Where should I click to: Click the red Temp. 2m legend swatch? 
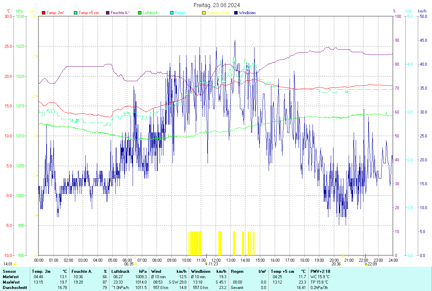pos(44,13)
